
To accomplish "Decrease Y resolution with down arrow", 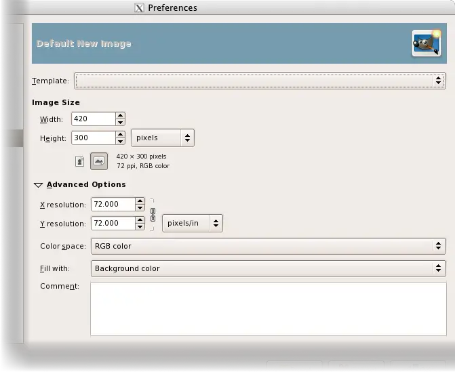I will pos(140,227).
